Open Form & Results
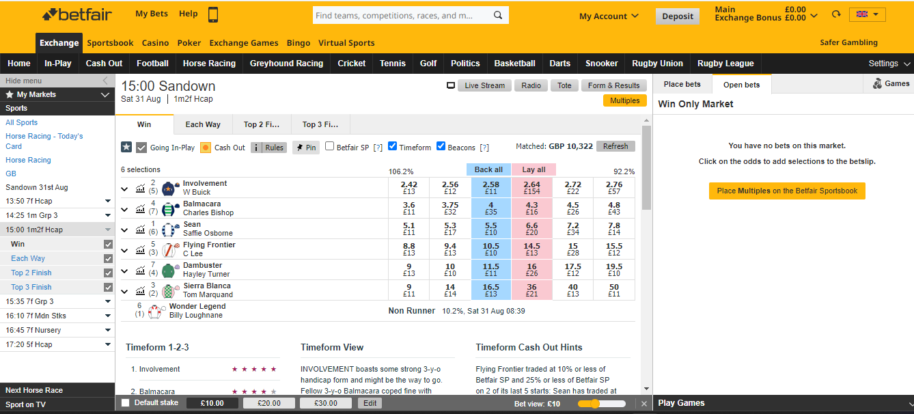914x414 pixels. tap(613, 85)
